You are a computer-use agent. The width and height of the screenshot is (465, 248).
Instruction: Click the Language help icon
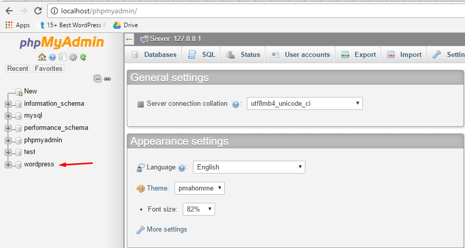(182, 168)
